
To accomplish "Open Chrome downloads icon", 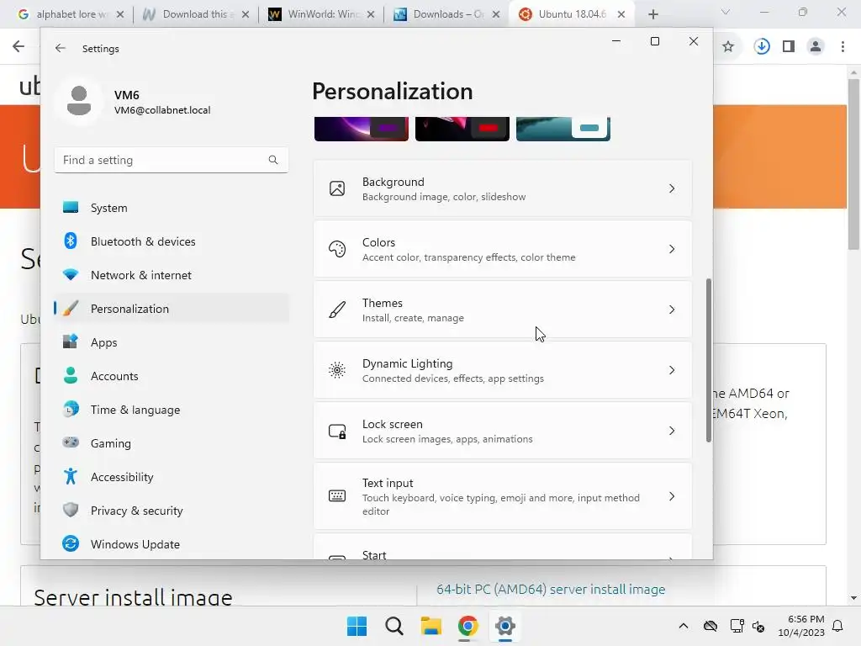I will click(x=762, y=47).
